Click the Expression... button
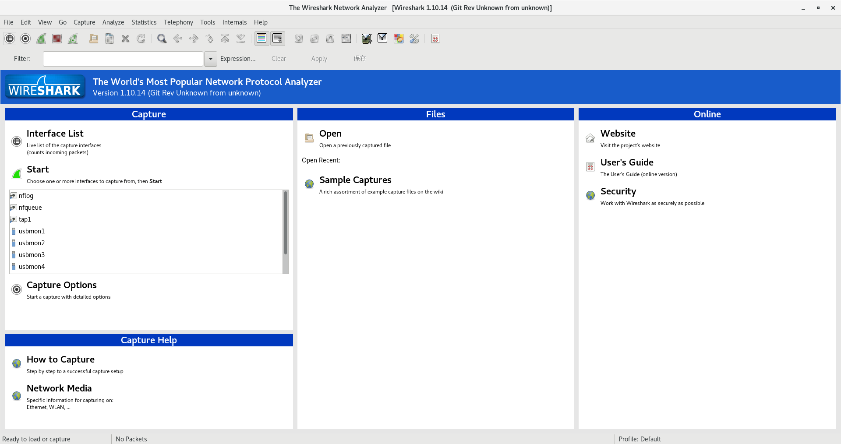The image size is (841, 444). click(238, 59)
